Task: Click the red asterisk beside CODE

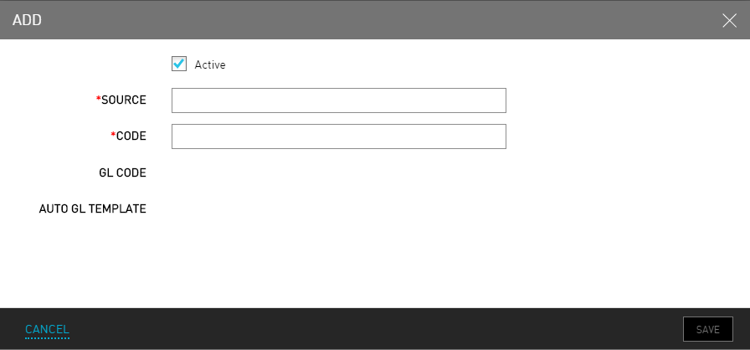Action: pyautogui.click(x=113, y=136)
